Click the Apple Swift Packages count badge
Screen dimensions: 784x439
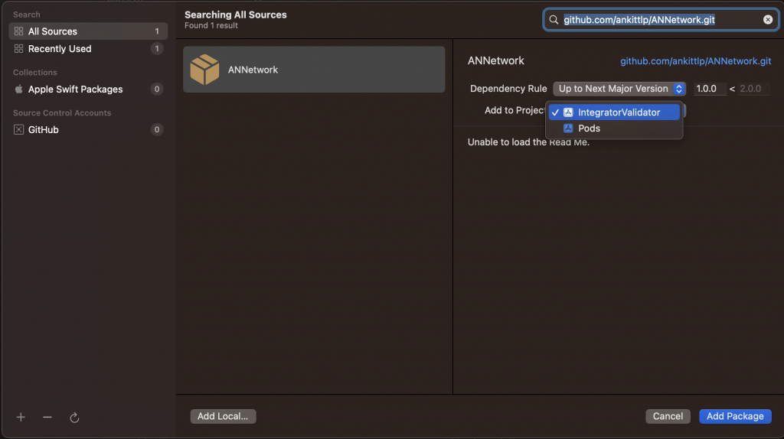(x=156, y=89)
